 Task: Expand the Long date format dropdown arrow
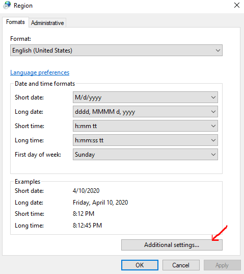213,112
